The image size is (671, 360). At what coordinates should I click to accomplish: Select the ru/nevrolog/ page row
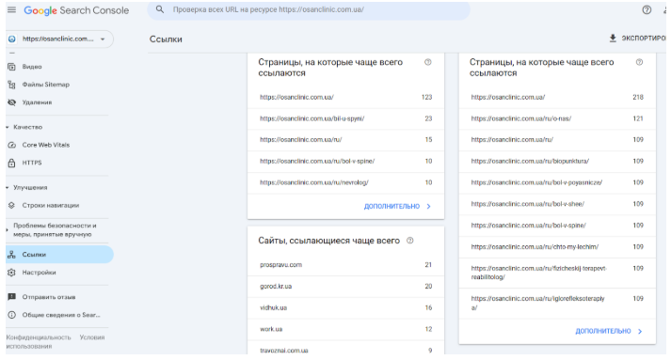(x=345, y=182)
